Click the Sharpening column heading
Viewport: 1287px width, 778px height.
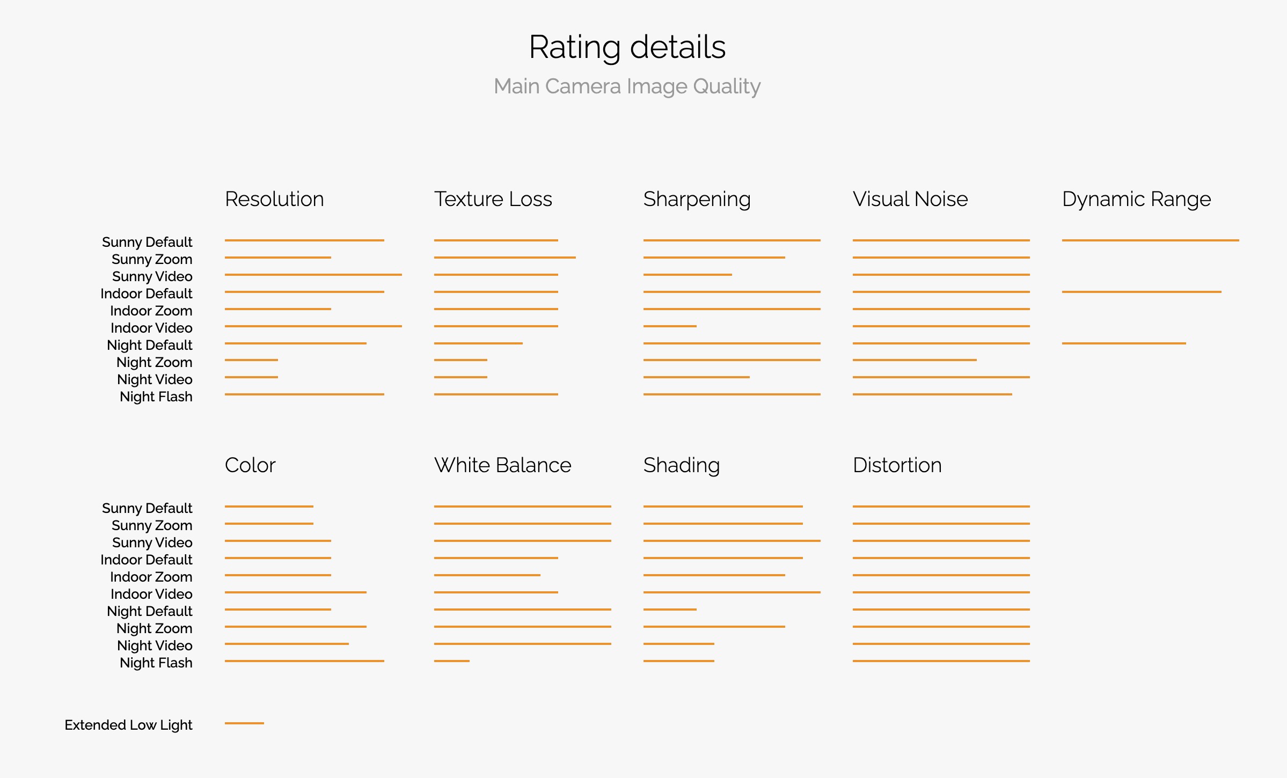(x=697, y=199)
